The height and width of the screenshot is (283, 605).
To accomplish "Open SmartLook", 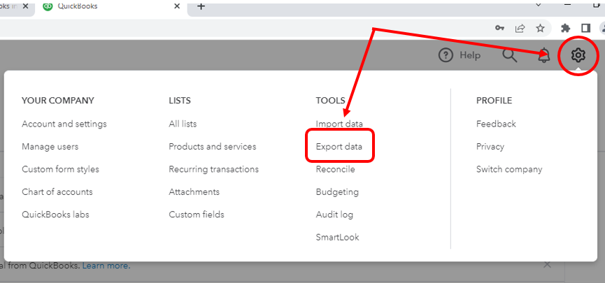I will click(x=337, y=237).
